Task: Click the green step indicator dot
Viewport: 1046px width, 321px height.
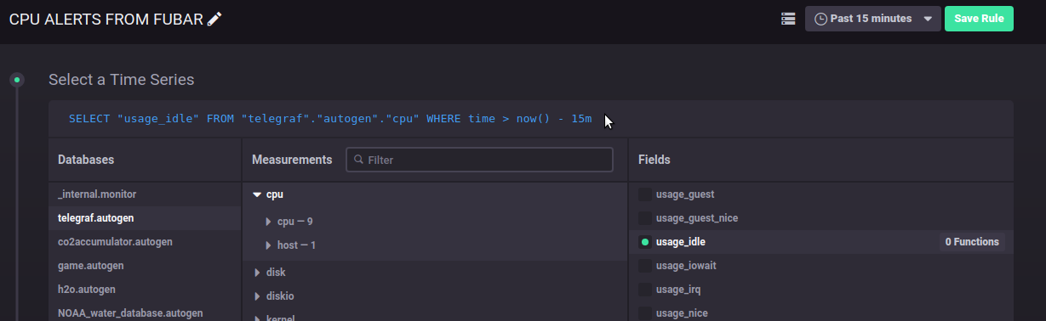Action: pos(16,80)
